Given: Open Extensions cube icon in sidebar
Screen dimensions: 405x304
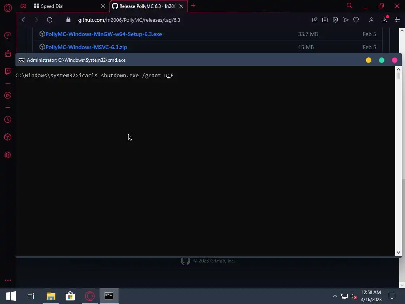Looking at the screenshot, I should pos(8,137).
